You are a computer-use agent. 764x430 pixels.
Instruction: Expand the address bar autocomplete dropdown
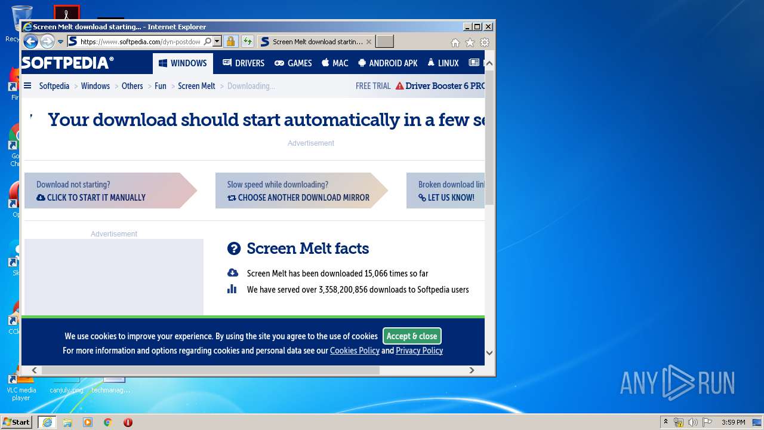217,42
